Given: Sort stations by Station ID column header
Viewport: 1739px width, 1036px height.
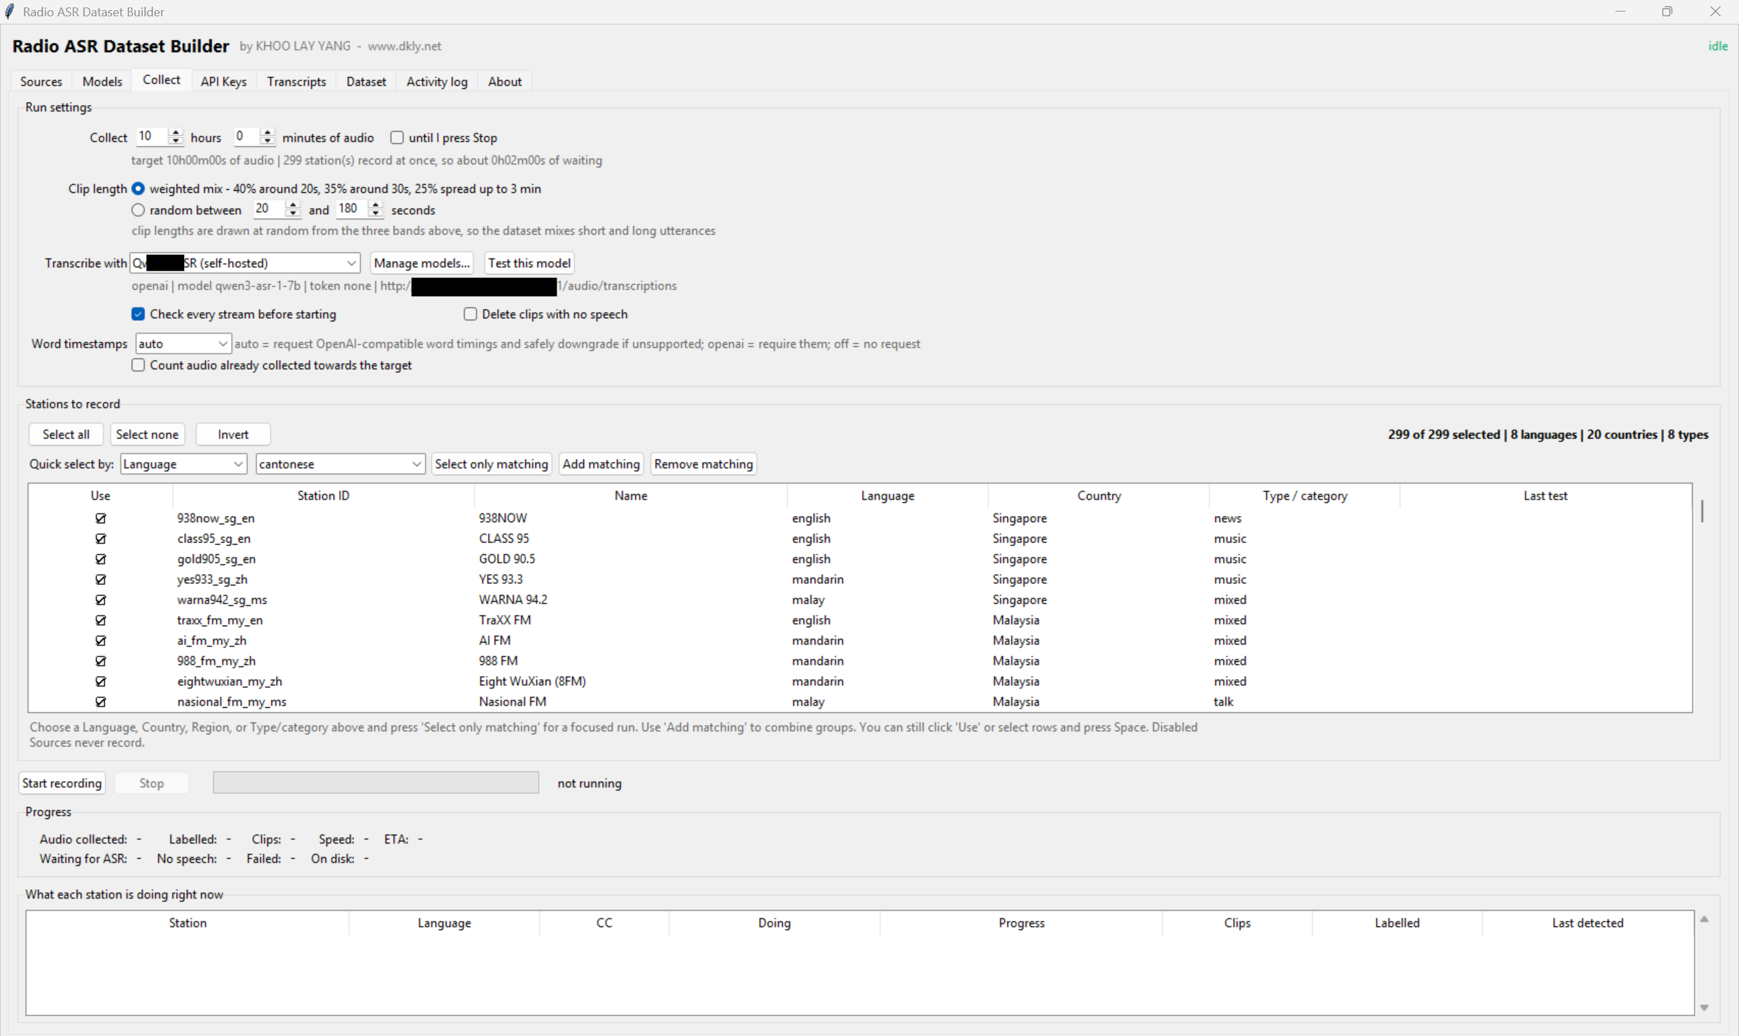Looking at the screenshot, I should click(x=323, y=496).
